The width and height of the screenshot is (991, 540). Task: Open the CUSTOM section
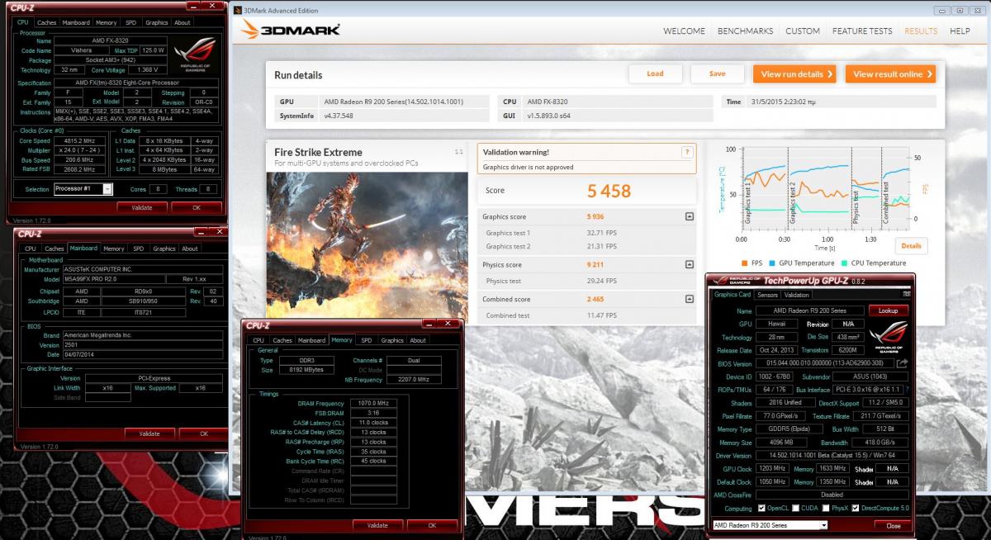point(803,31)
